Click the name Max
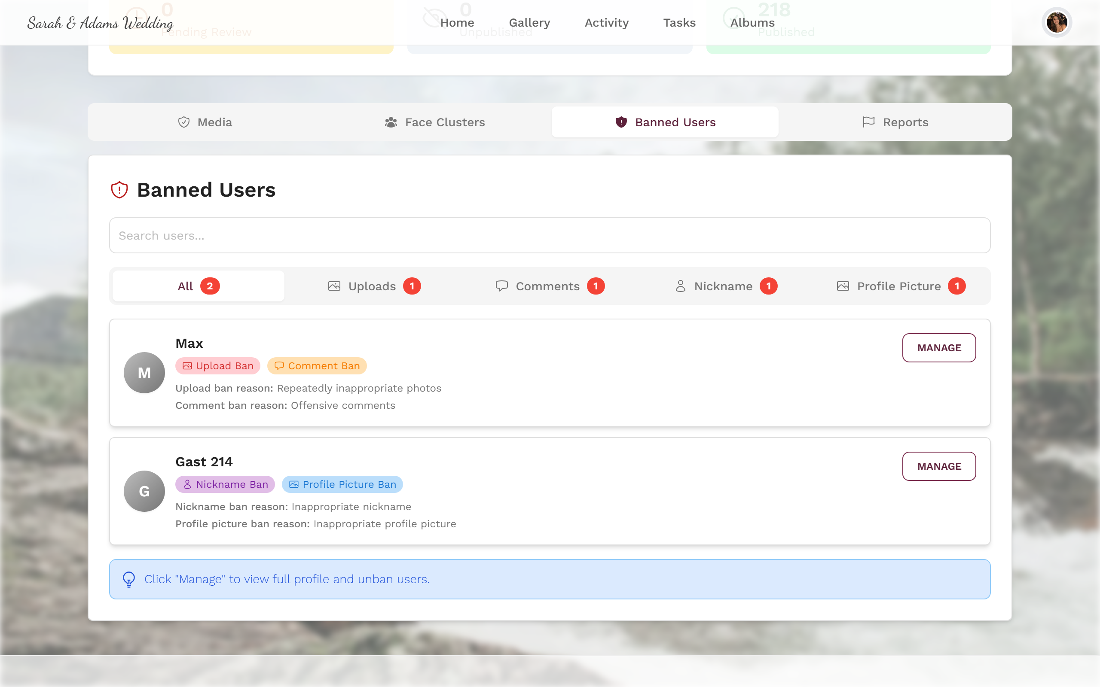The width and height of the screenshot is (1100, 687). [189, 343]
